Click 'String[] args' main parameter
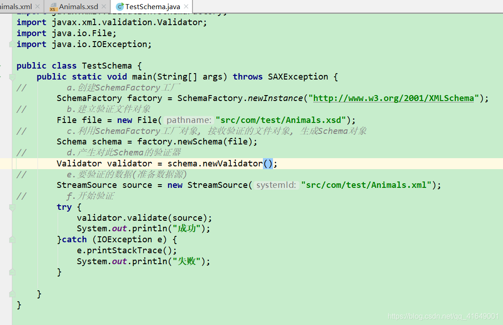 [190, 77]
